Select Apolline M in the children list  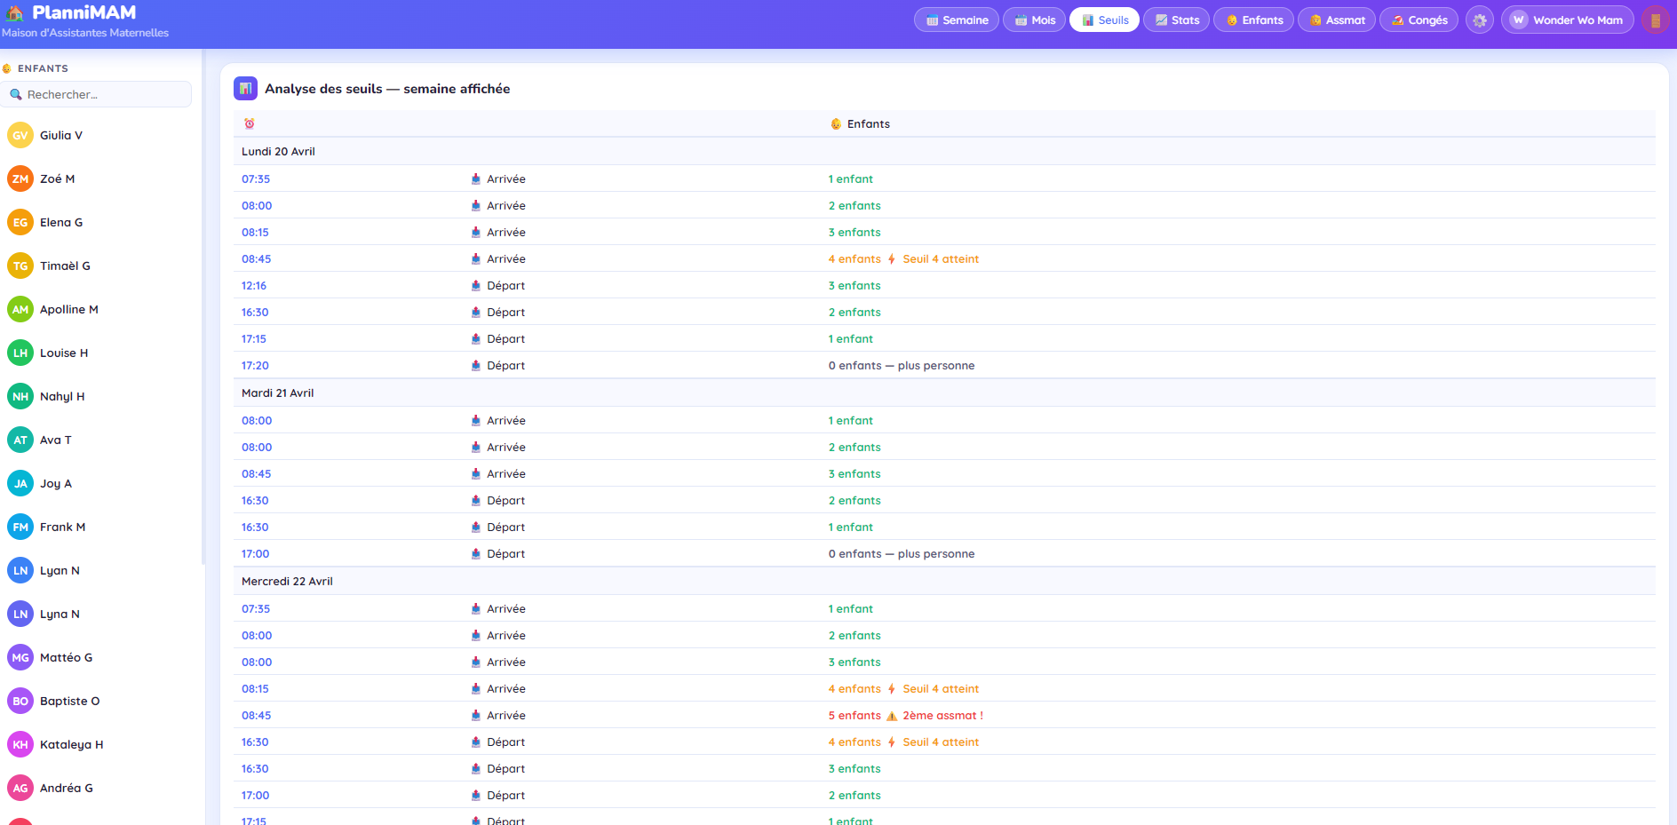pos(68,310)
